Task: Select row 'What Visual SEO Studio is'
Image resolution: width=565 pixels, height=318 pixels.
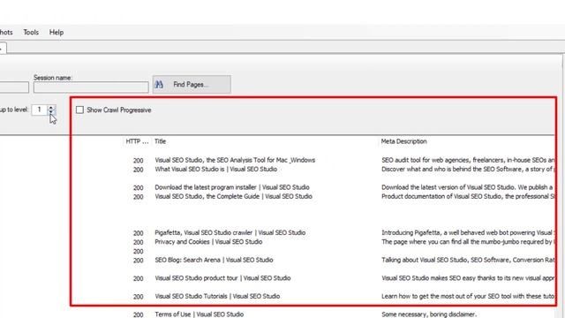Action: pos(215,169)
